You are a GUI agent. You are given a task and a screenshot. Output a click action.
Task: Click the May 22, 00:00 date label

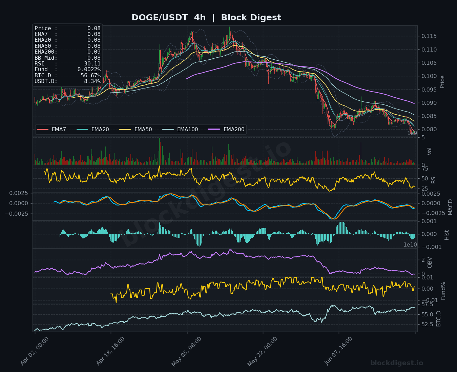(262, 351)
